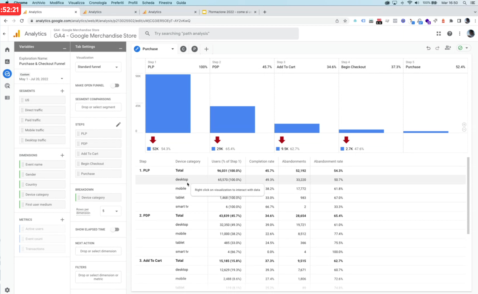
Task: Switch to the C exploration tab
Action: 183,49
